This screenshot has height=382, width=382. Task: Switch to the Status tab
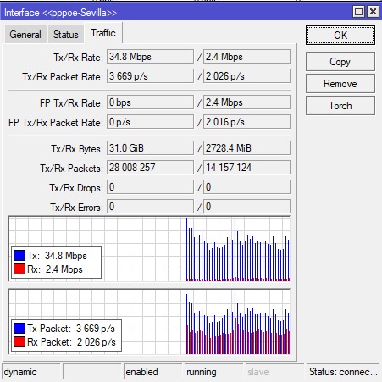(66, 35)
